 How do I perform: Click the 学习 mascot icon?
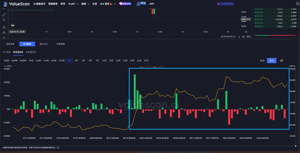coord(141,4)
